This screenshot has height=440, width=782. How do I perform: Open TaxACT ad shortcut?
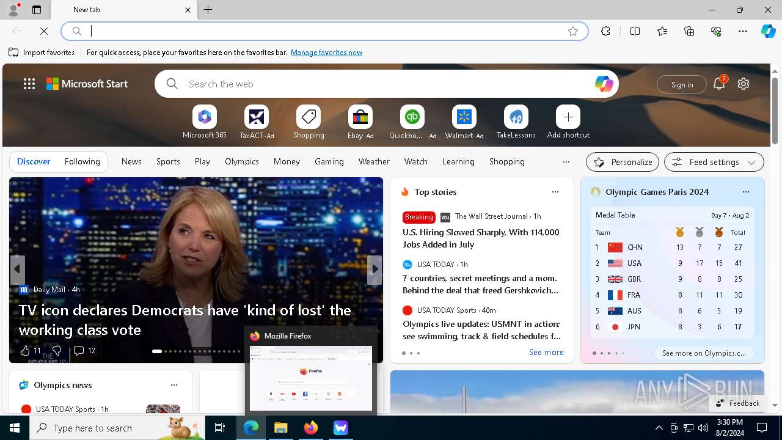[x=257, y=122]
